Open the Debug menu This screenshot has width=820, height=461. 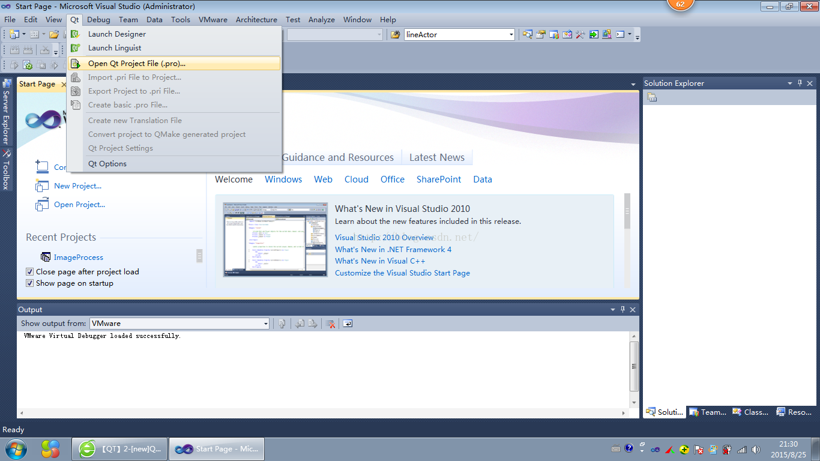[x=98, y=19]
